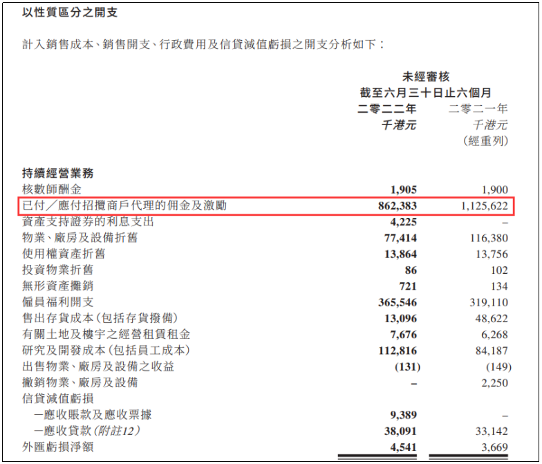The image size is (542, 464).
Task: Click the row label 外匯虧損淨額
Action: [58, 447]
